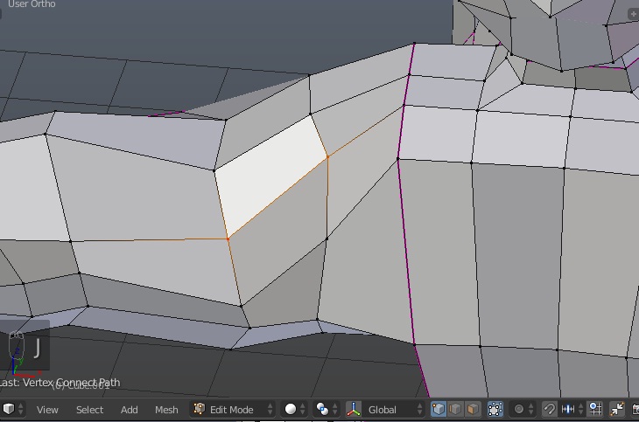This screenshot has height=422, width=639.
Task: Enable vertex select mode
Action: 439,409
